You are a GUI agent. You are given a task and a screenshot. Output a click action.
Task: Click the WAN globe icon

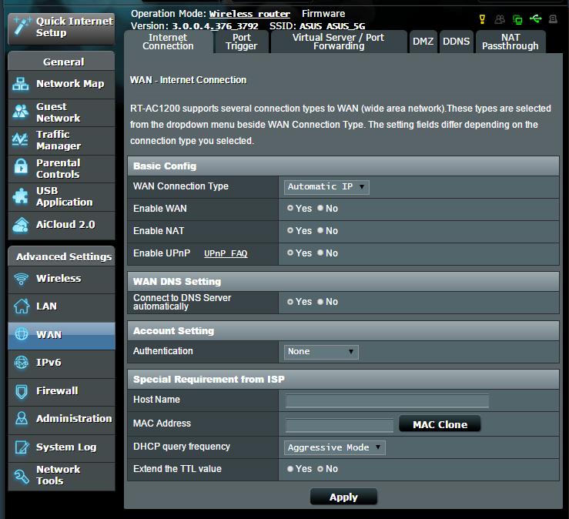(x=22, y=334)
